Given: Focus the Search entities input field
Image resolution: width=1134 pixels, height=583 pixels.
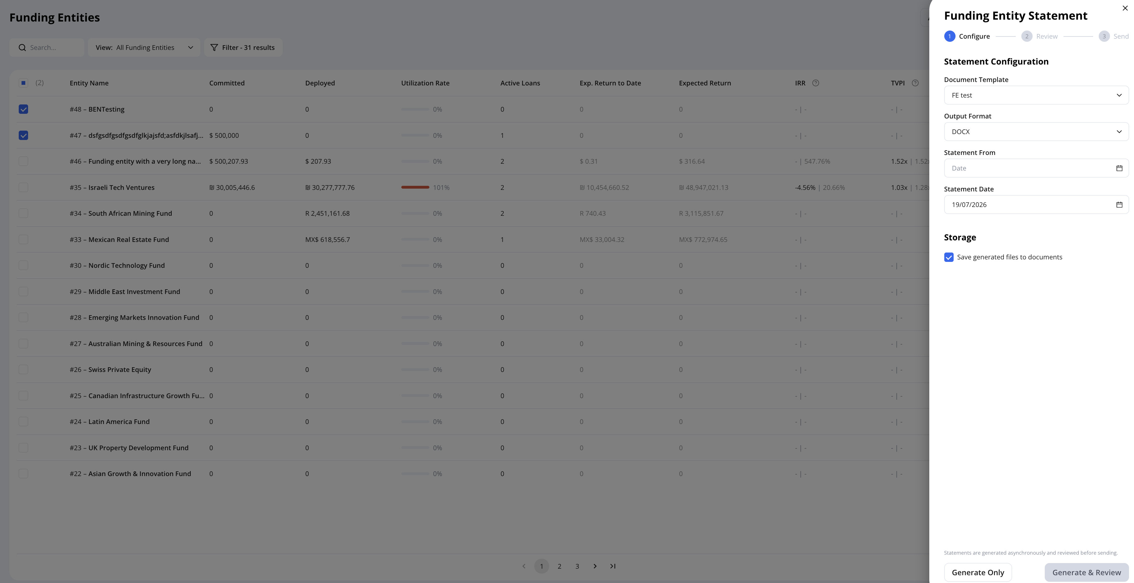Looking at the screenshot, I should coord(47,47).
